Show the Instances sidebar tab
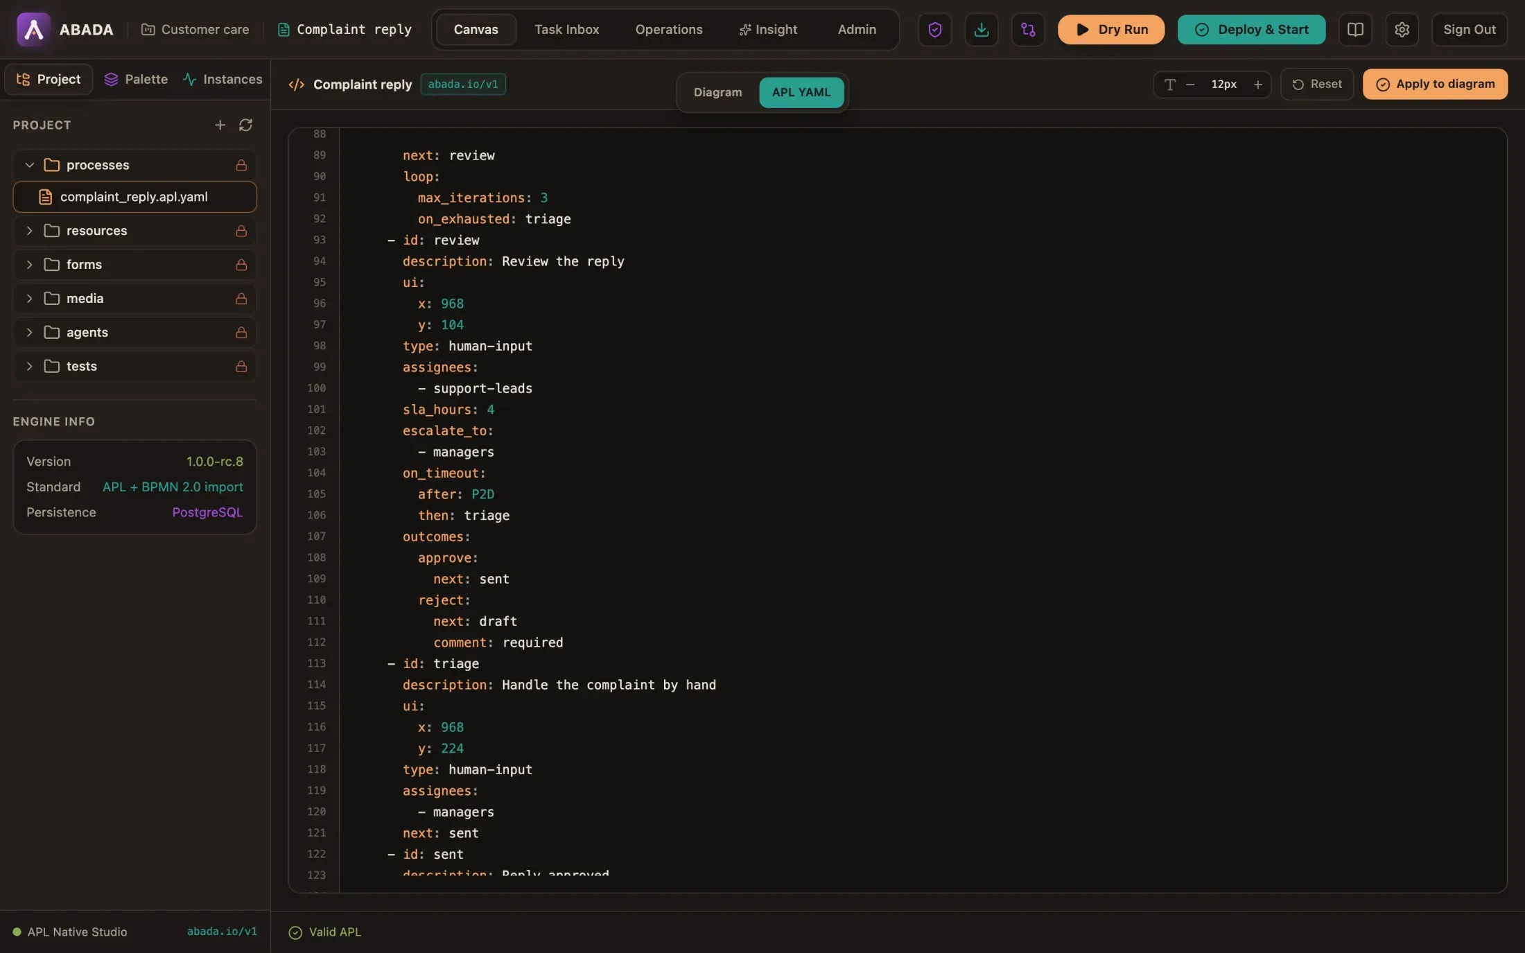The height and width of the screenshot is (953, 1525). 223,79
